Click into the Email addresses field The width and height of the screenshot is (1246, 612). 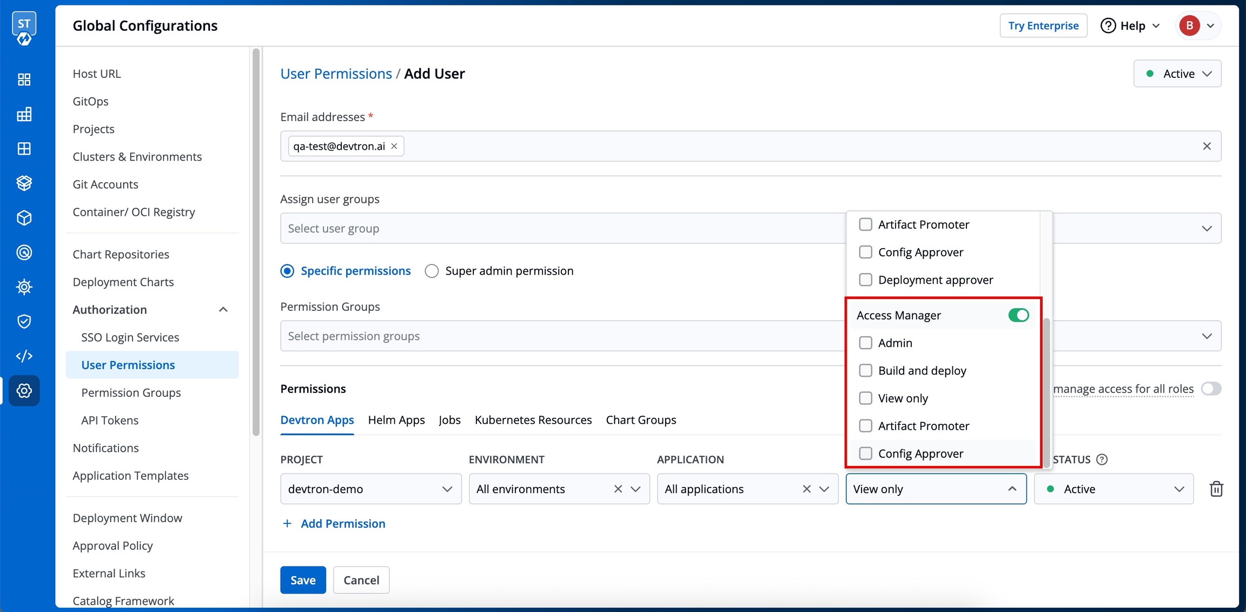[751, 146]
